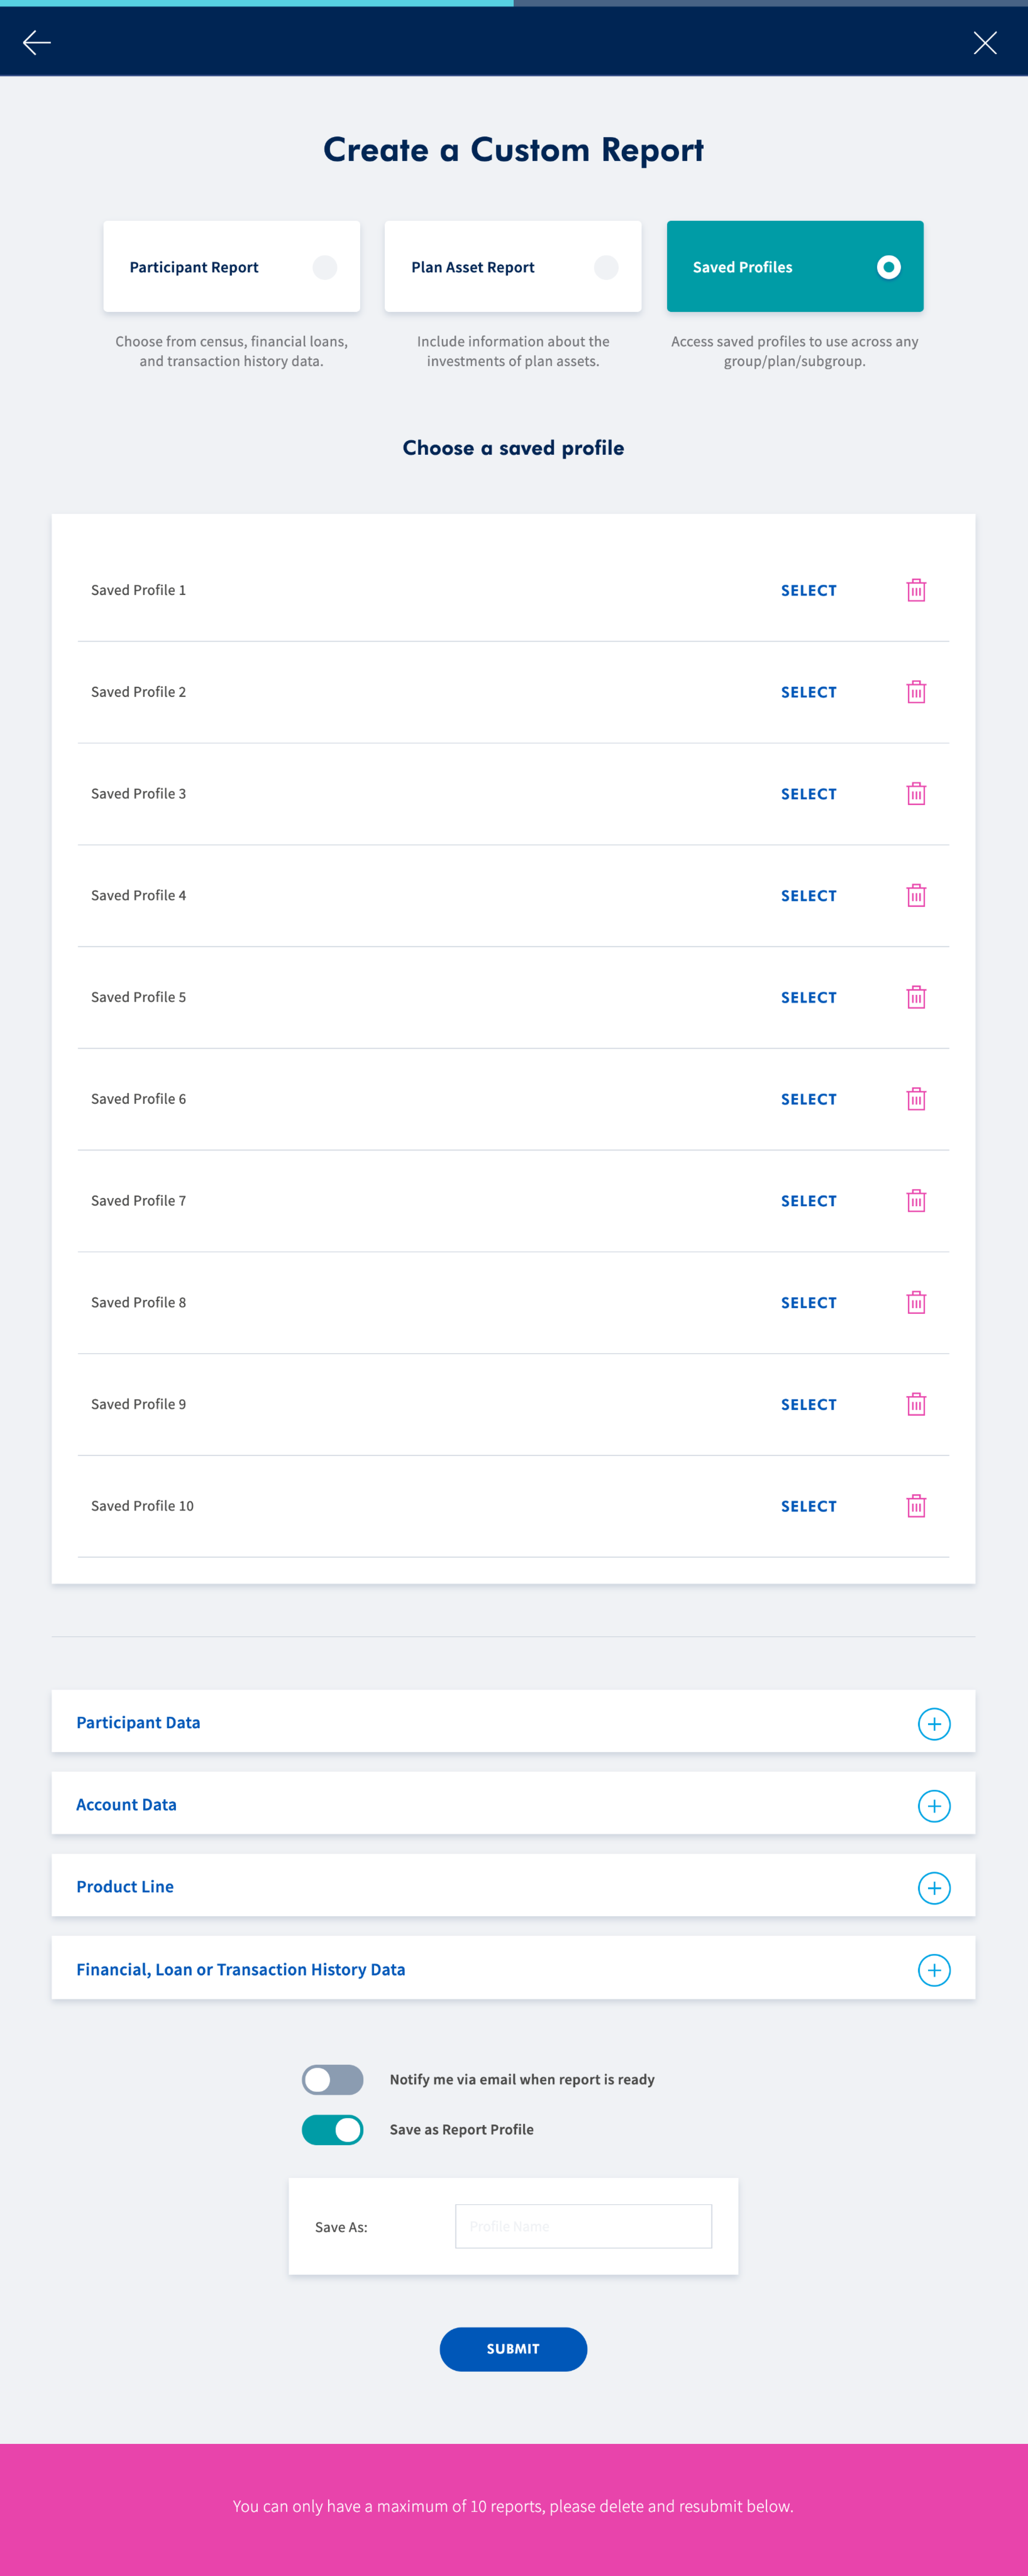Expand Financial, Loan or Transaction History Data
The height and width of the screenshot is (2576, 1028).
pyautogui.click(x=933, y=1970)
